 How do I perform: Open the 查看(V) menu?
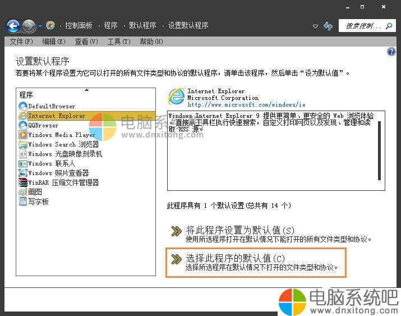86,42
